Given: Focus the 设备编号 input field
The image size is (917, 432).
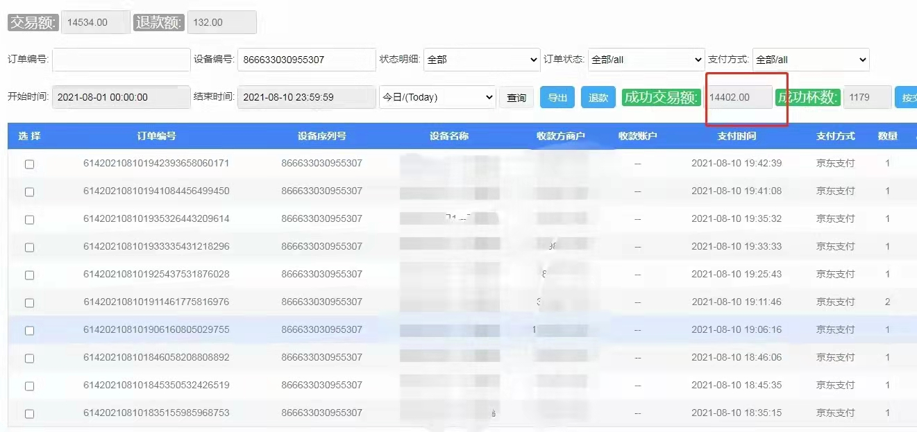Looking at the screenshot, I should (306, 60).
